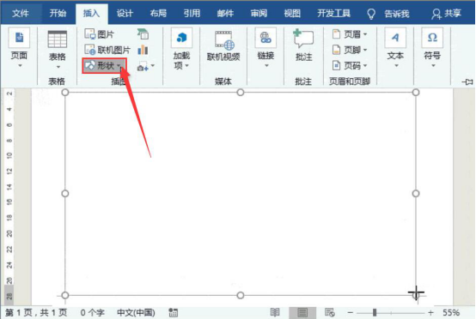The height and width of the screenshot is (319, 476).
Task: Click the 告诉我 lightbulb search box
Action: coord(388,14)
